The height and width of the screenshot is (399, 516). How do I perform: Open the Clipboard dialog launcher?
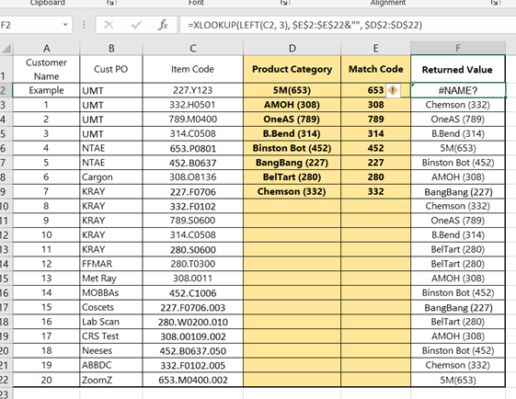110,3
